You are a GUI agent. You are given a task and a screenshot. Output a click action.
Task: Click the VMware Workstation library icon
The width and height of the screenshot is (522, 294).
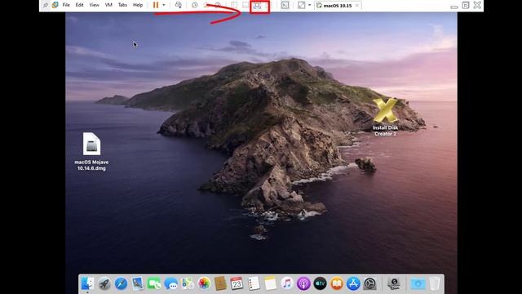tap(55, 5)
